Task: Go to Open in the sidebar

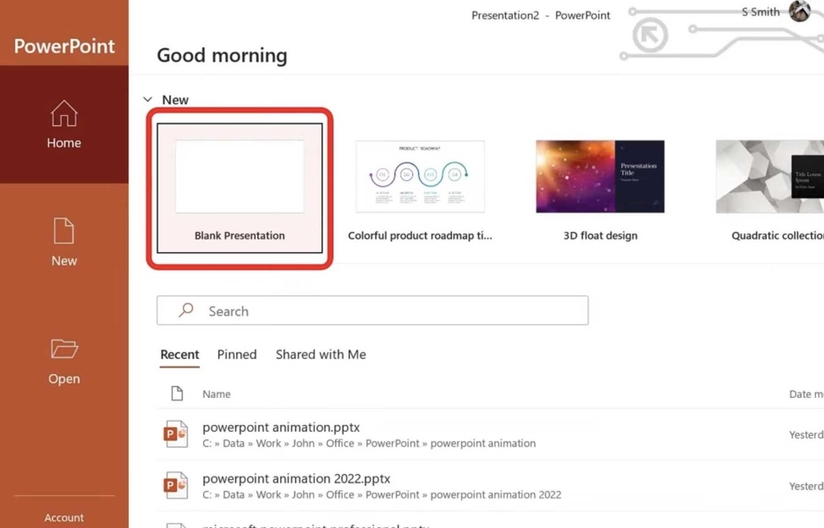Action: pyautogui.click(x=64, y=361)
